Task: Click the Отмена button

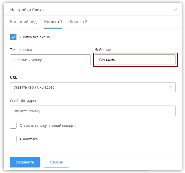Action: (x=56, y=162)
